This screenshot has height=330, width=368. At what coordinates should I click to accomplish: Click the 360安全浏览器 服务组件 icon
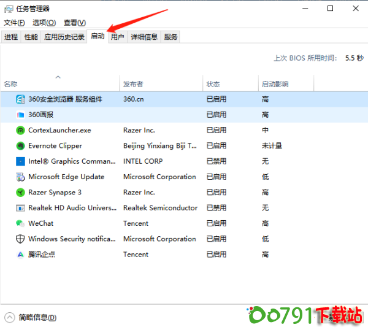20,99
